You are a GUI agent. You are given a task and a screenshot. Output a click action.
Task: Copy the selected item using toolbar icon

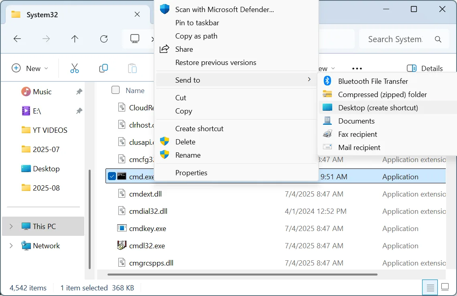point(104,68)
